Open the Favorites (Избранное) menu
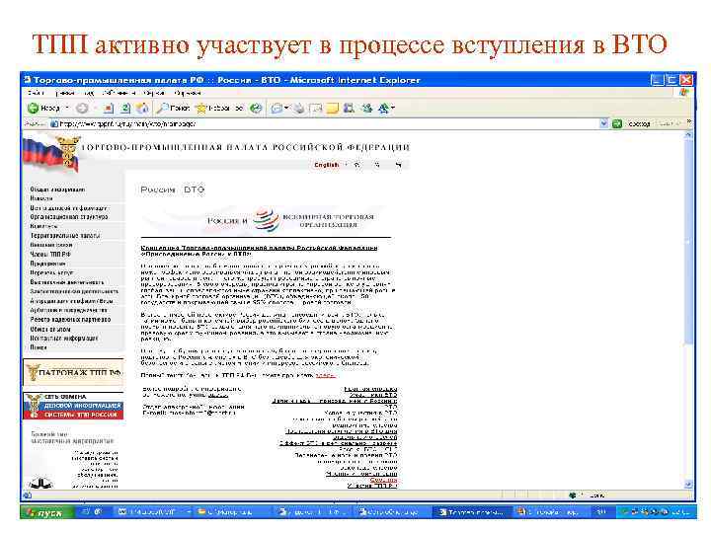The image size is (711, 533). tap(118, 93)
